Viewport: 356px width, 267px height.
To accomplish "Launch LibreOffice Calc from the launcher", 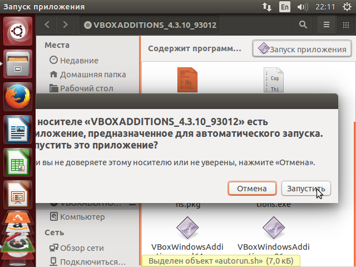I will click(18, 162).
